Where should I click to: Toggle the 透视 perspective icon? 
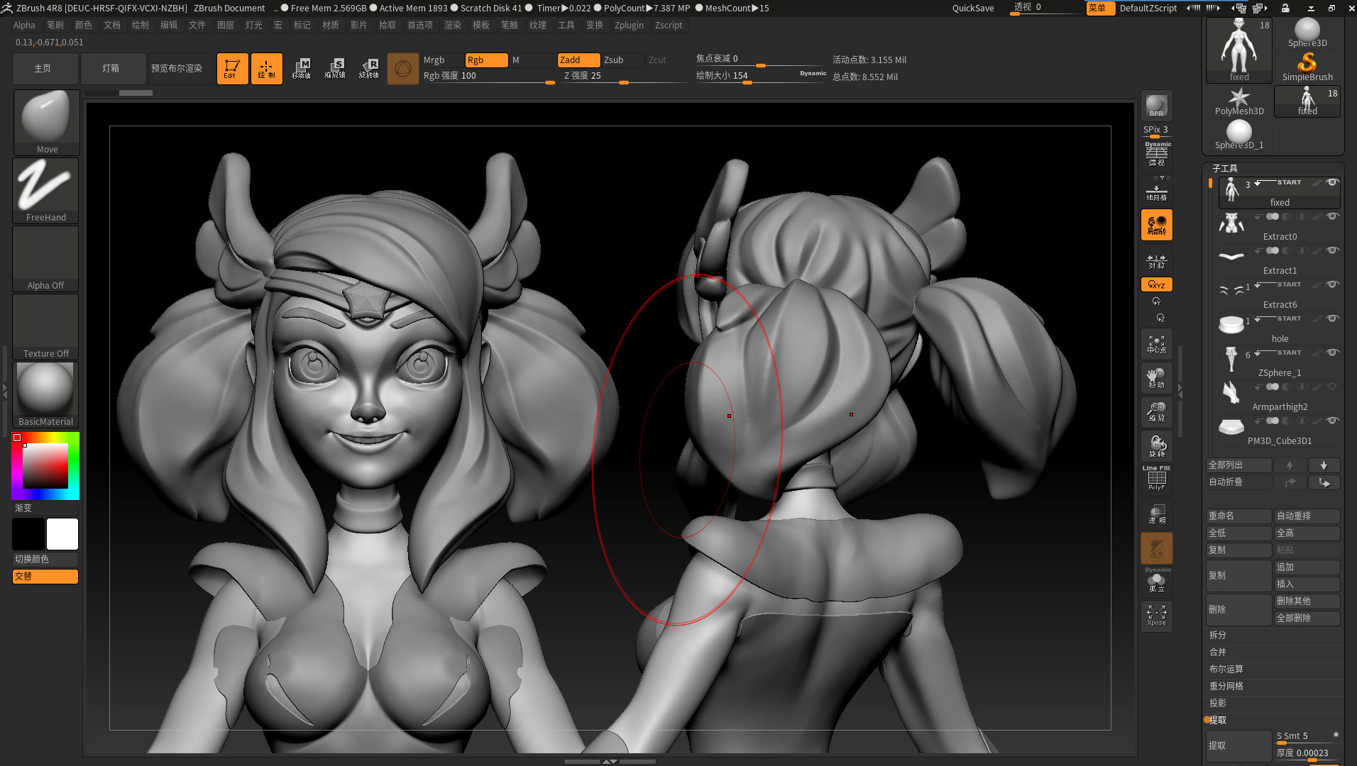1157,155
